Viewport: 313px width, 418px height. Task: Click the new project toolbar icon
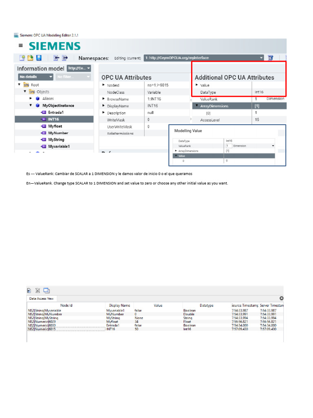[x=22, y=58]
